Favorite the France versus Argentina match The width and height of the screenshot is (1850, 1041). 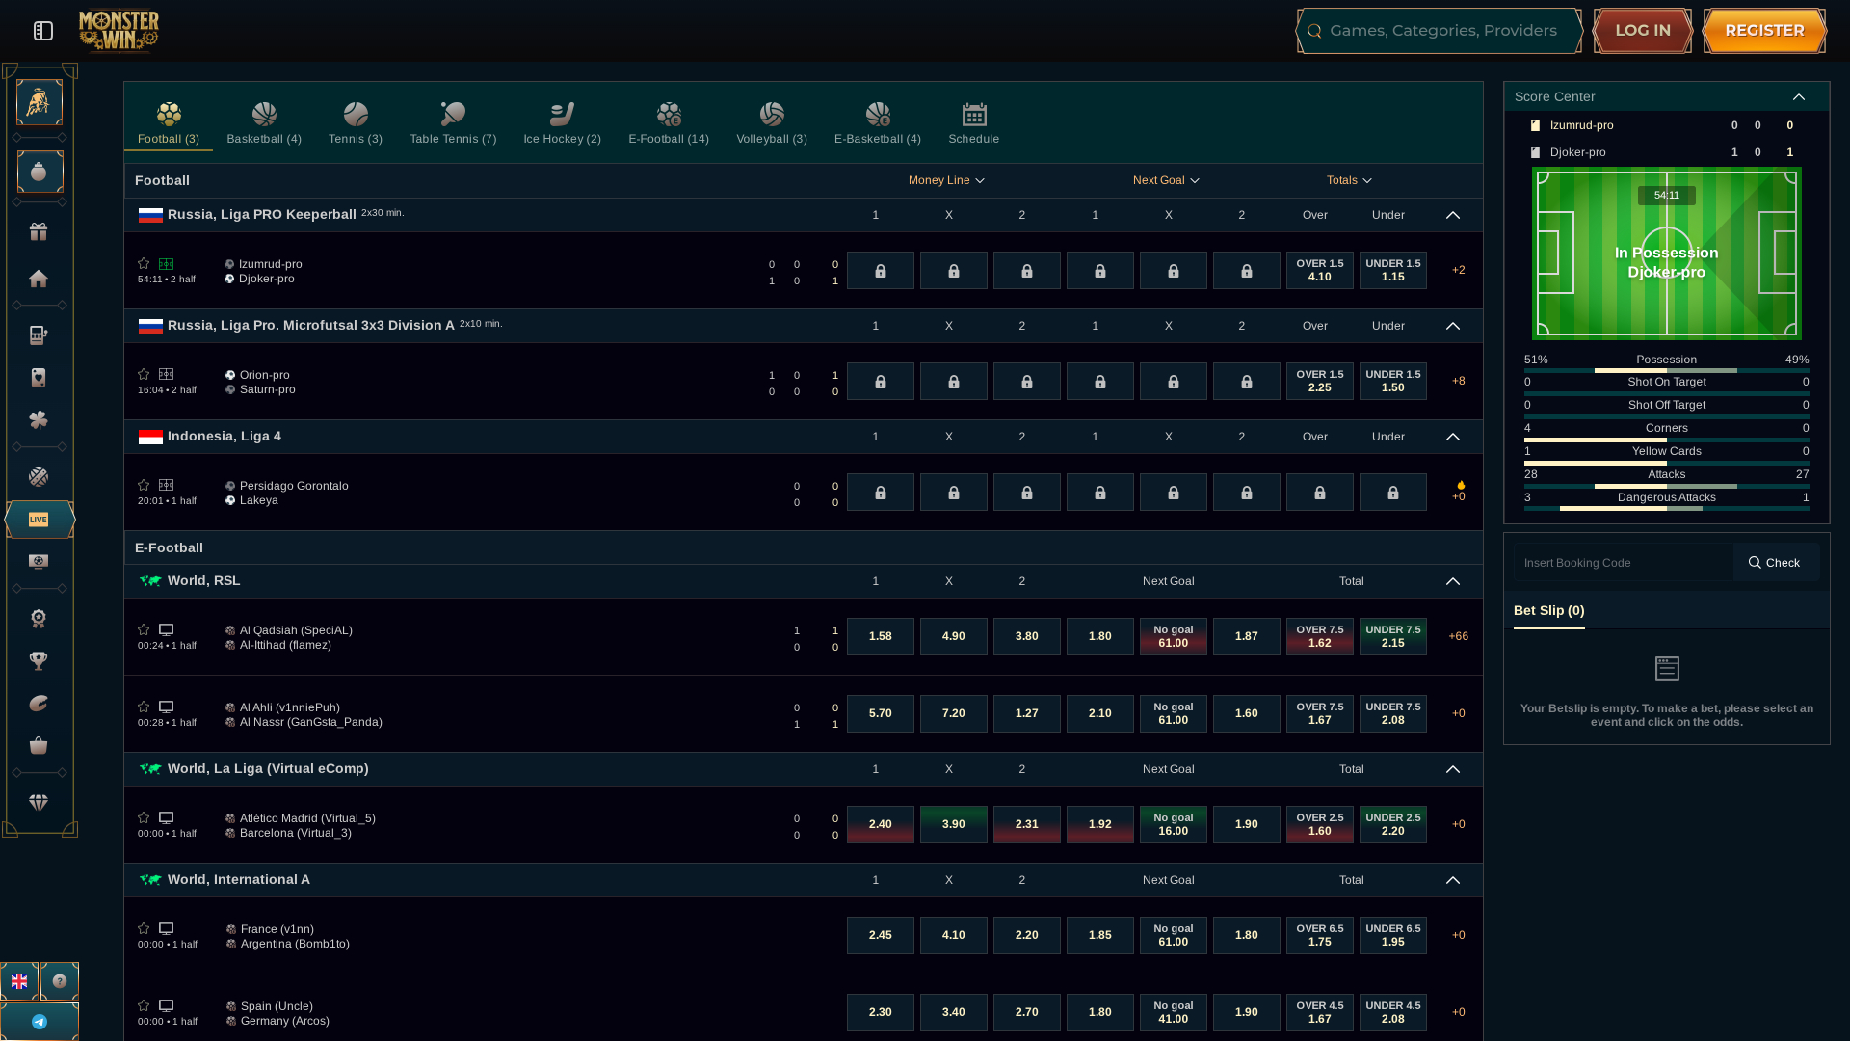(144, 928)
